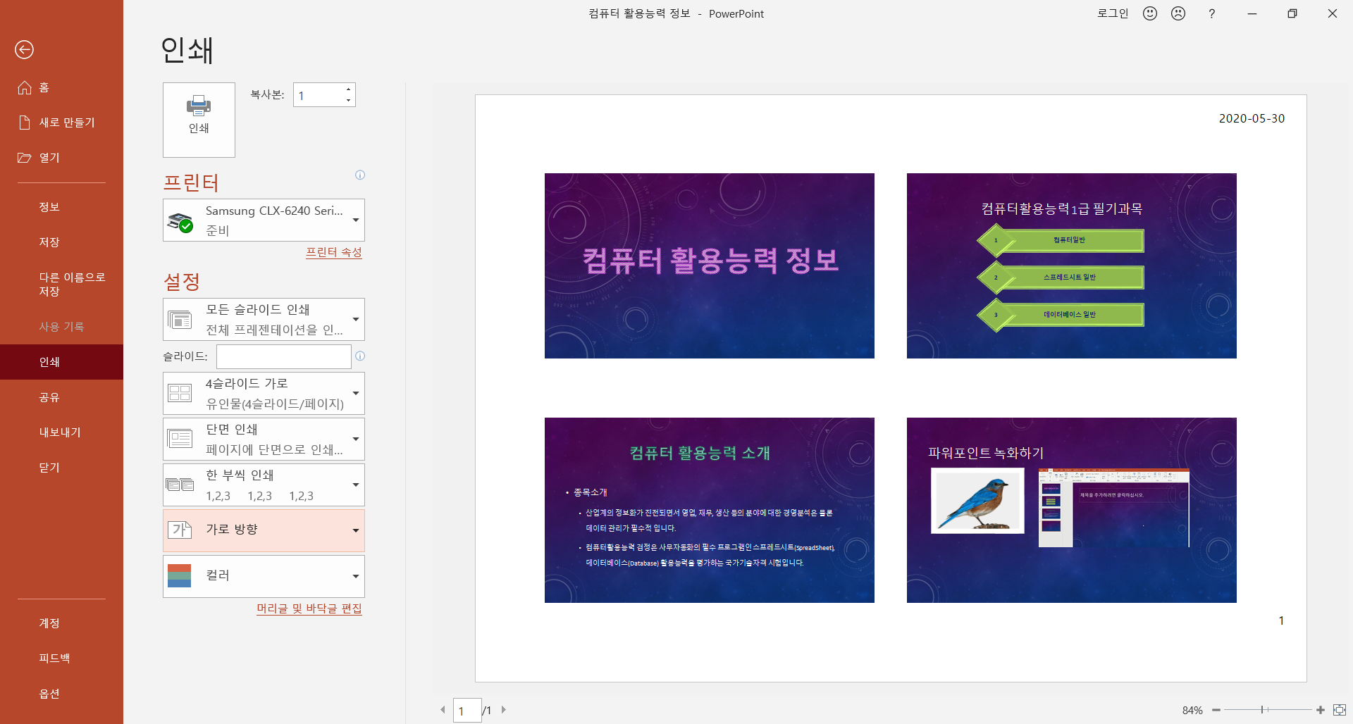
Task: Open 피드백 page
Action: 61,659
